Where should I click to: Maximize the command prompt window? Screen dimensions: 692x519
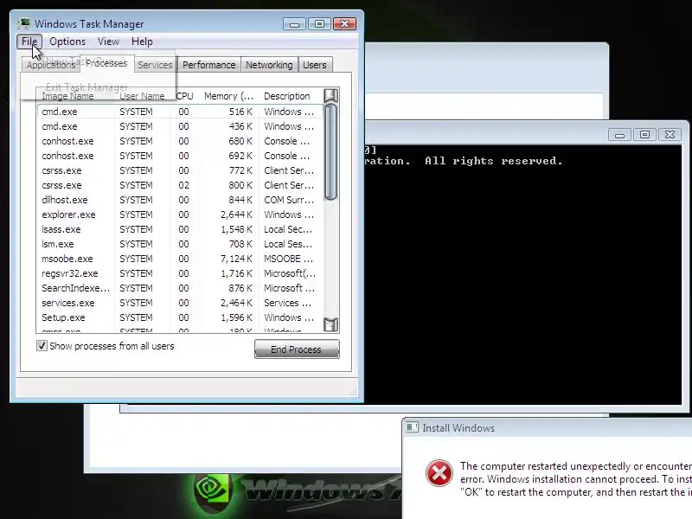tap(644, 135)
